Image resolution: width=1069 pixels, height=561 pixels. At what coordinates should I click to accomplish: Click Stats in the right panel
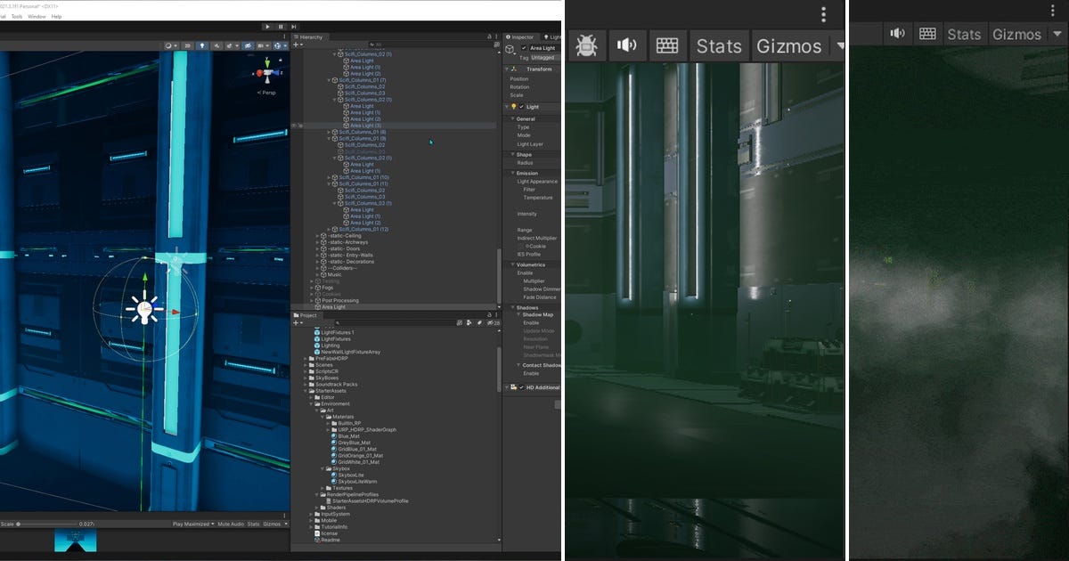click(x=964, y=34)
